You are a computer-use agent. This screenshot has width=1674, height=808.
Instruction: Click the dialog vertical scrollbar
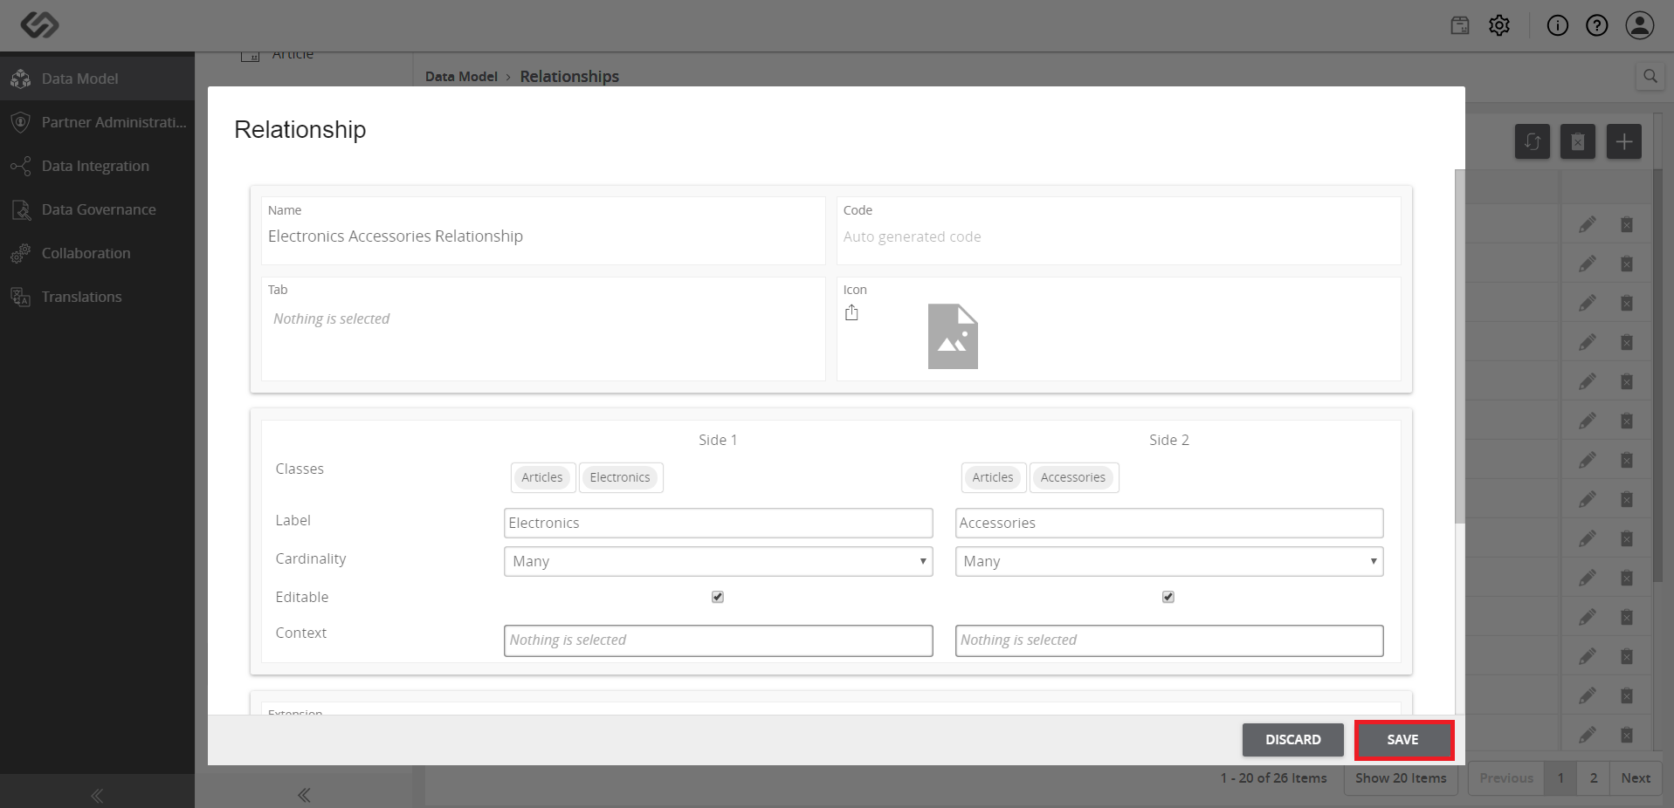tap(1459, 346)
